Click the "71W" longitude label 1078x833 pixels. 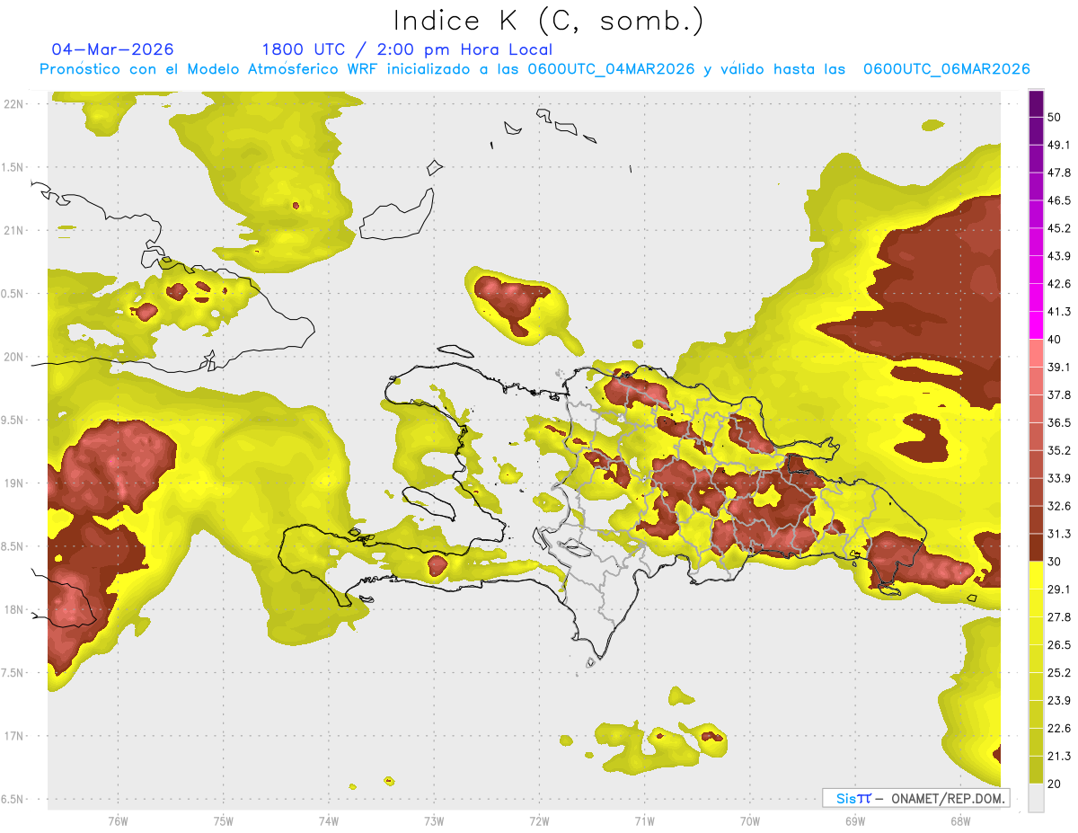(644, 820)
